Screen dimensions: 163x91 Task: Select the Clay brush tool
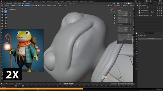(2, 12)
